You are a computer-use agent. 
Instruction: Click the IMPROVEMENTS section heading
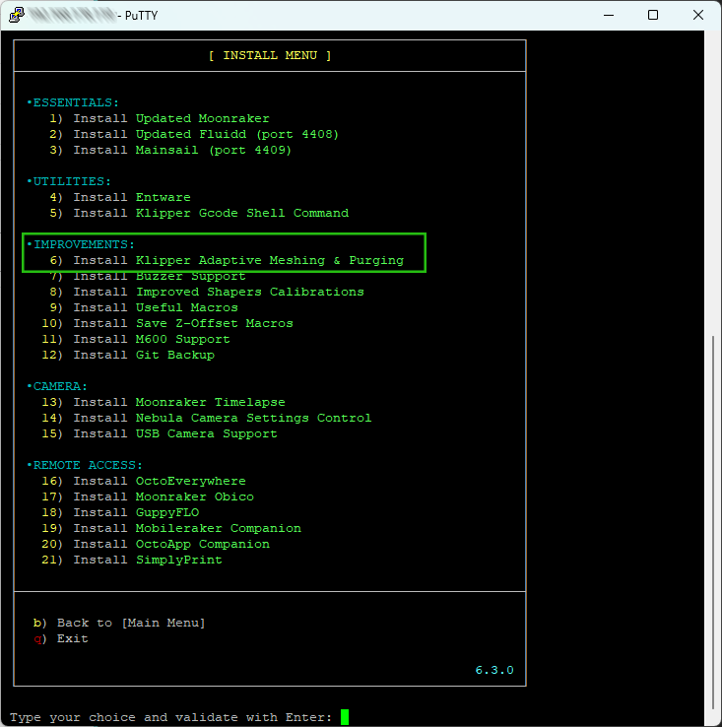tap(81, 244)
